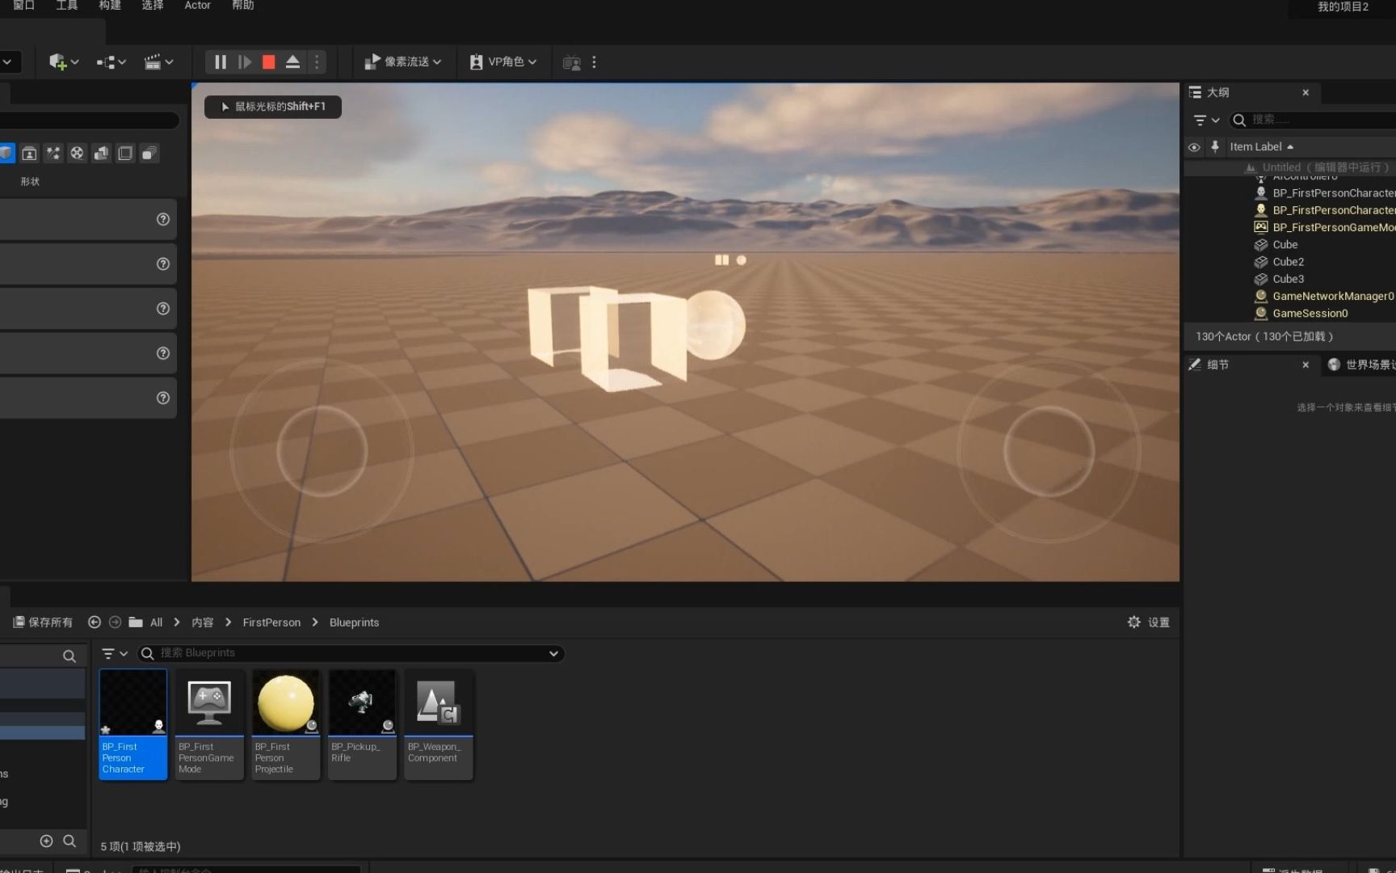Open the 帮助 menu
The image size is (1396, 873).
242,5
